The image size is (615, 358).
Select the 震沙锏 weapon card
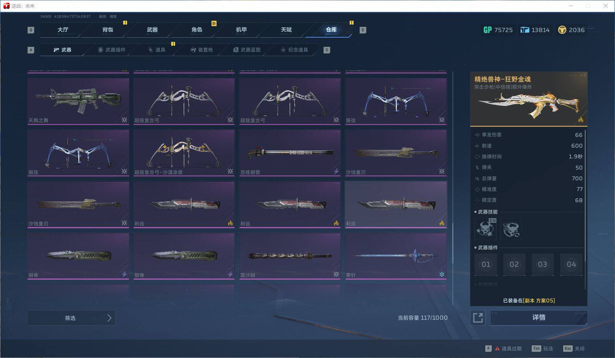coord(290,256)
